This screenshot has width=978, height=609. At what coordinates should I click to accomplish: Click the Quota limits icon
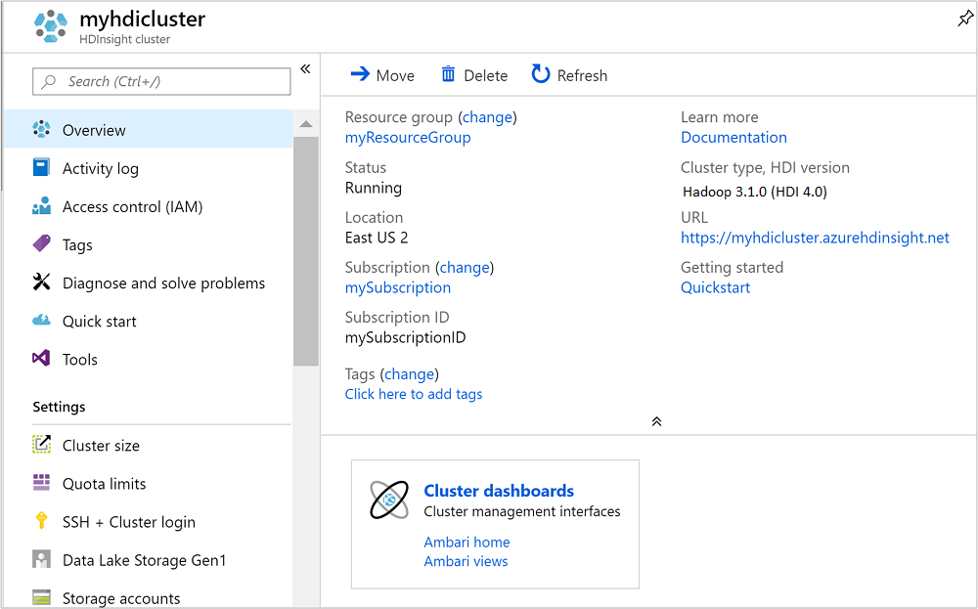click(x=41, y=483)
